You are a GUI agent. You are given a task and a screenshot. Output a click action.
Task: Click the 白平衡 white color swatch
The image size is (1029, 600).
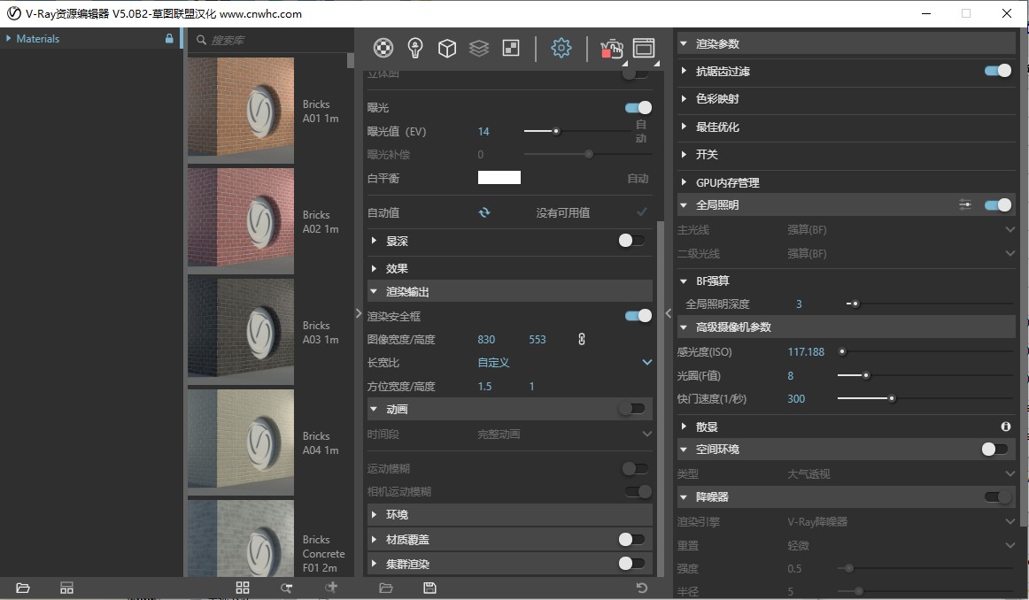click(499, 178)
